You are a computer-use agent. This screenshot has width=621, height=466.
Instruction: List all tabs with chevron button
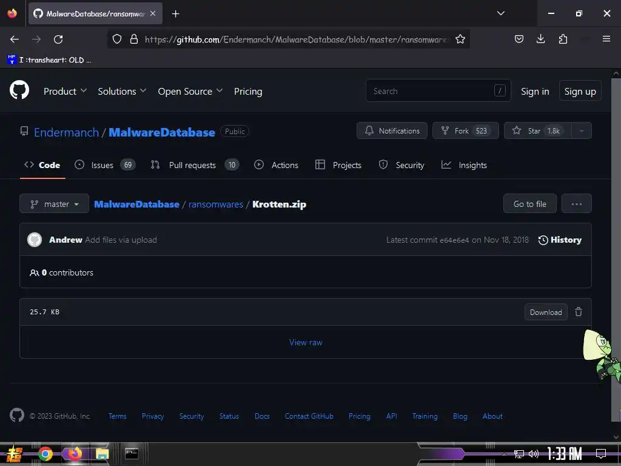[x=500, y=13]
